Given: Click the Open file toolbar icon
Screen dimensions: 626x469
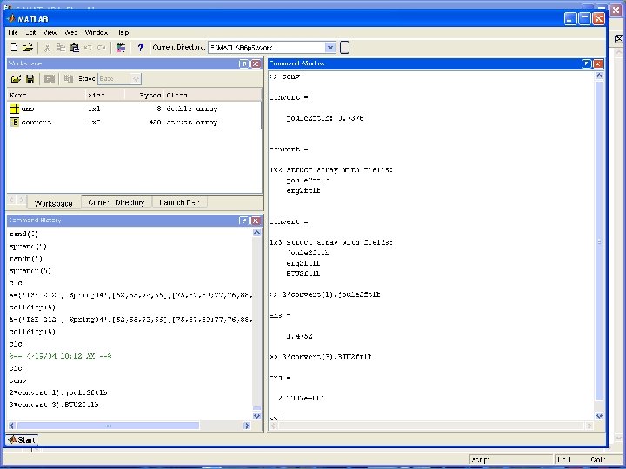Looking at the screenshot, I should tap(28, 47).
